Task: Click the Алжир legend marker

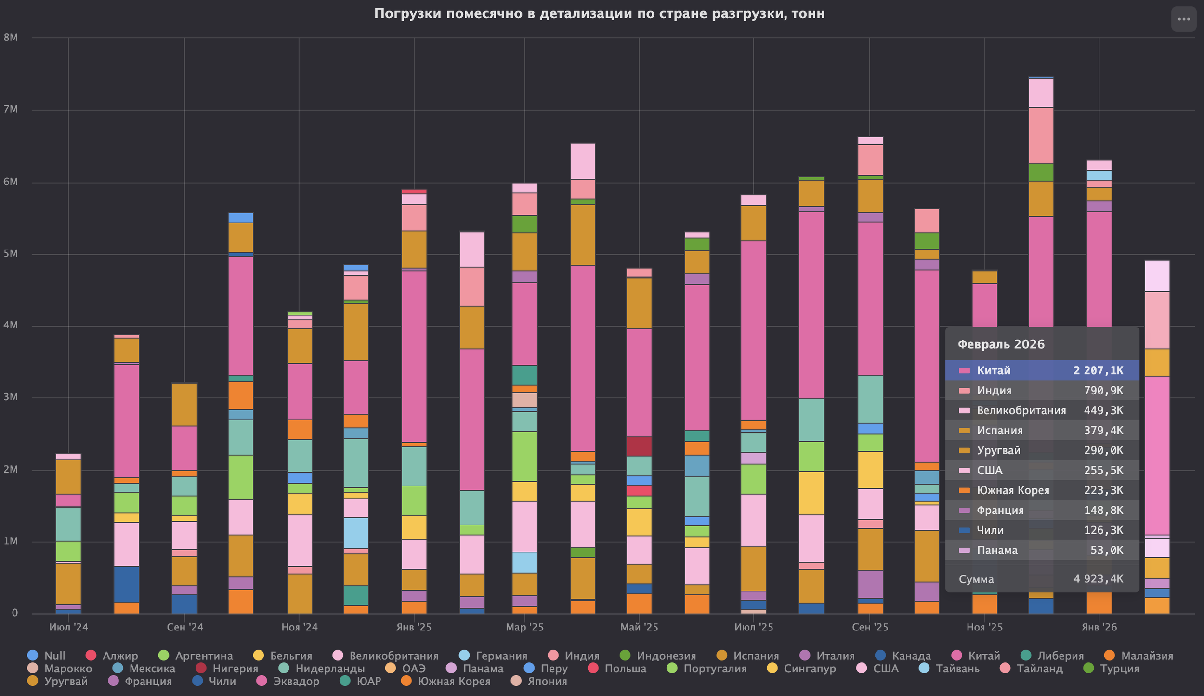Action: [x=91, y=656]
